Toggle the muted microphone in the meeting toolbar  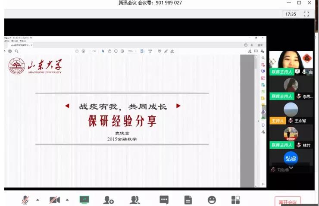click(x=25, y=200)
